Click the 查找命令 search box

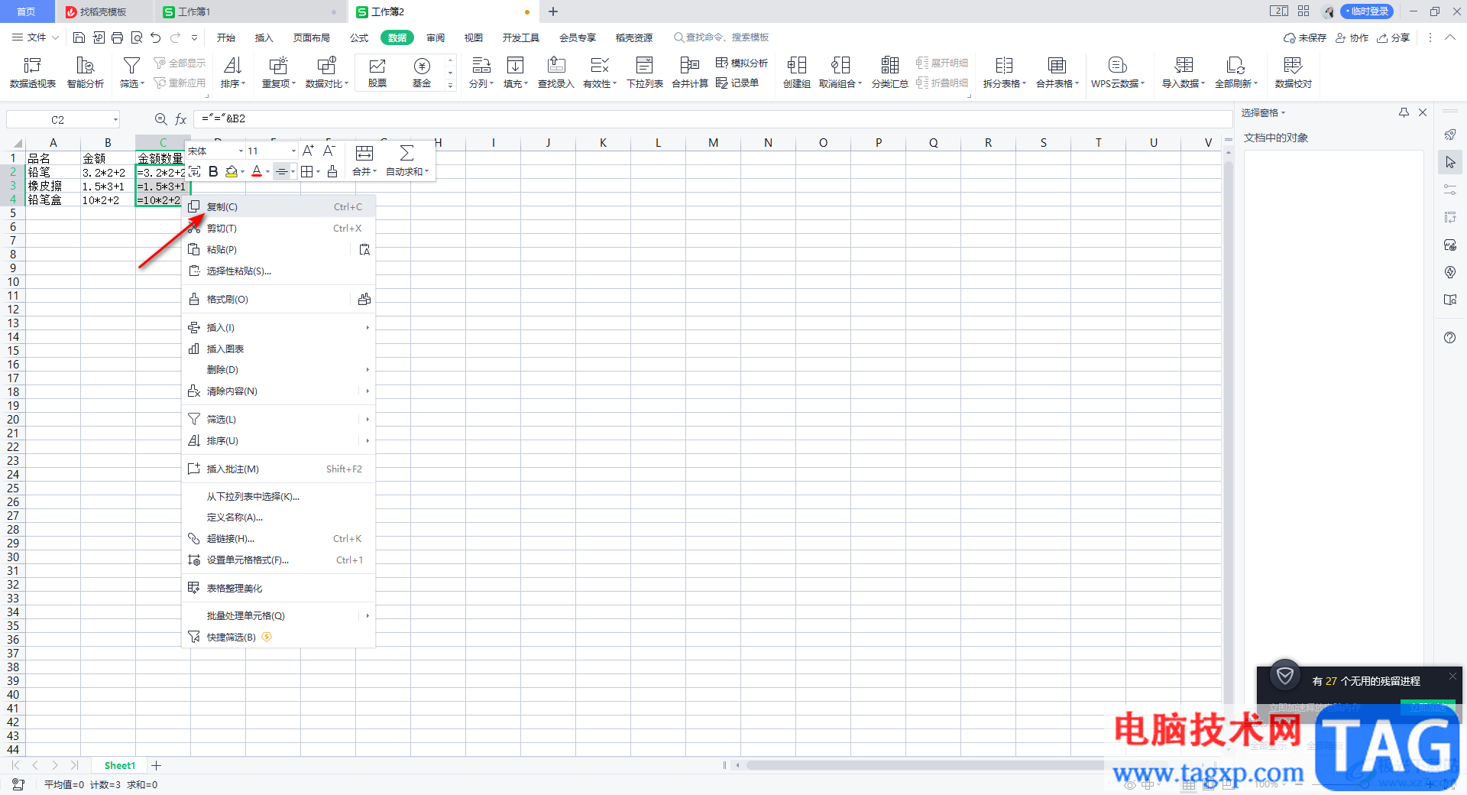coord(721,37)
